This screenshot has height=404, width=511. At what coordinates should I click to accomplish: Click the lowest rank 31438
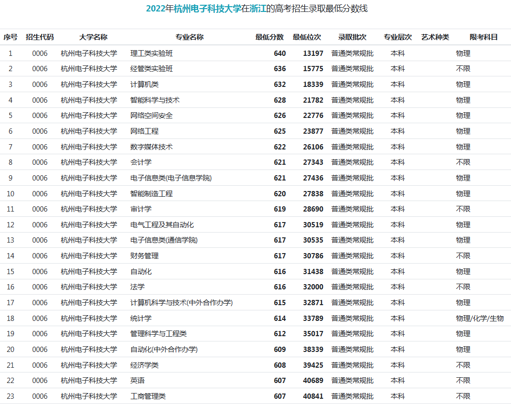click(313, 271)
